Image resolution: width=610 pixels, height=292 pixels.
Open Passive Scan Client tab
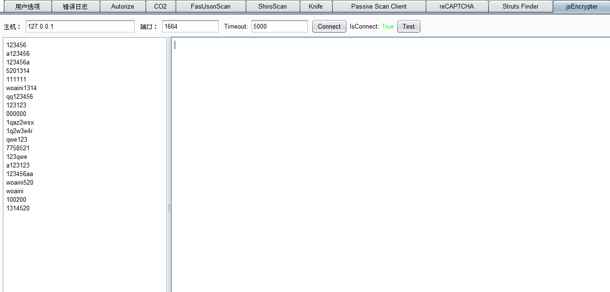pos(379,6)
